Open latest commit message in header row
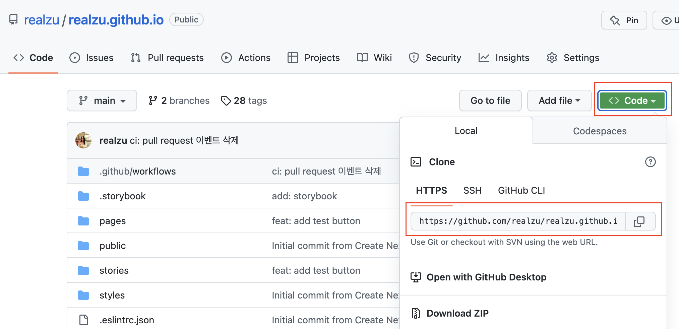 184,140
